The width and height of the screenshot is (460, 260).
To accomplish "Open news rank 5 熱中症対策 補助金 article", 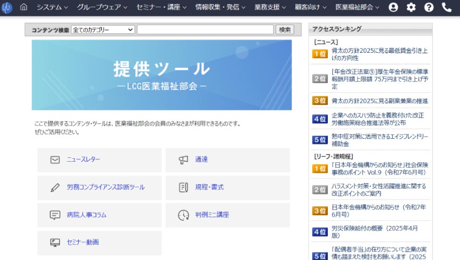I will [x=380, y=140].
